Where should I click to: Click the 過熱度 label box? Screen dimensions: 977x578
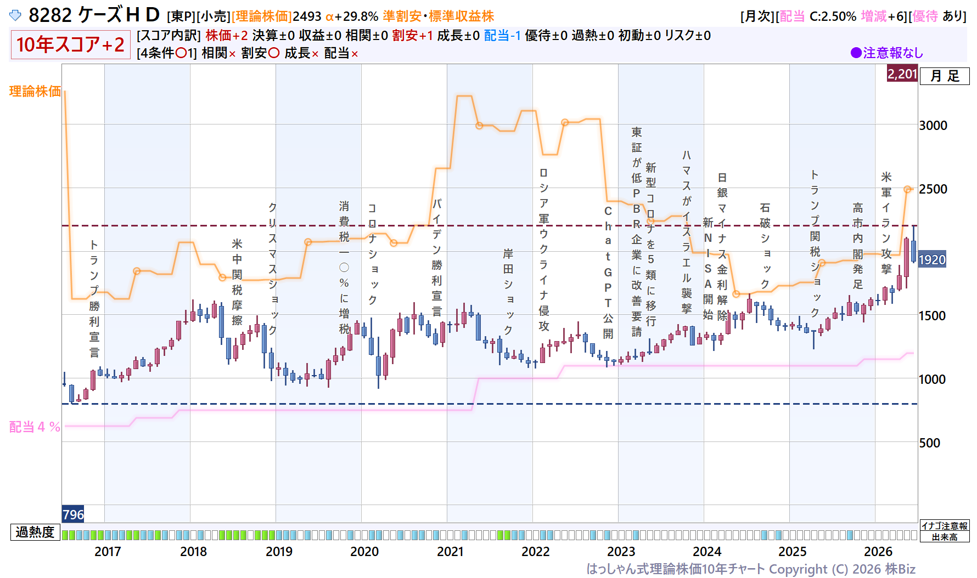[x=35, y=532]
